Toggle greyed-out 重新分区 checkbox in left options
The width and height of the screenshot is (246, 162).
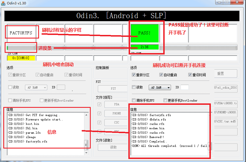10,75
